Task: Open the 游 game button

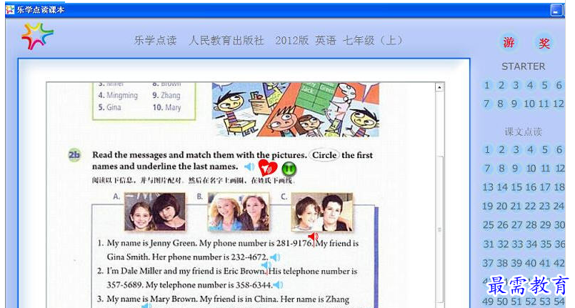Action: [509, 43]
